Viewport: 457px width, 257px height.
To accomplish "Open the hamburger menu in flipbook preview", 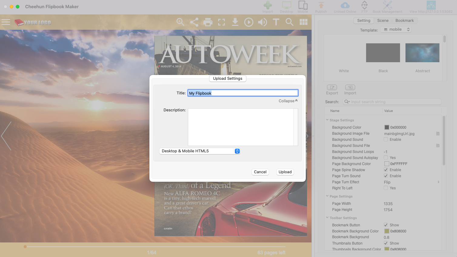I will (6, 22).
